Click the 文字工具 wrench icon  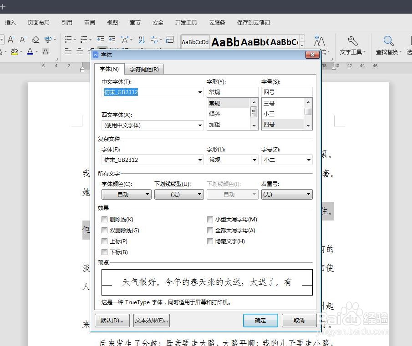point(352,40)
